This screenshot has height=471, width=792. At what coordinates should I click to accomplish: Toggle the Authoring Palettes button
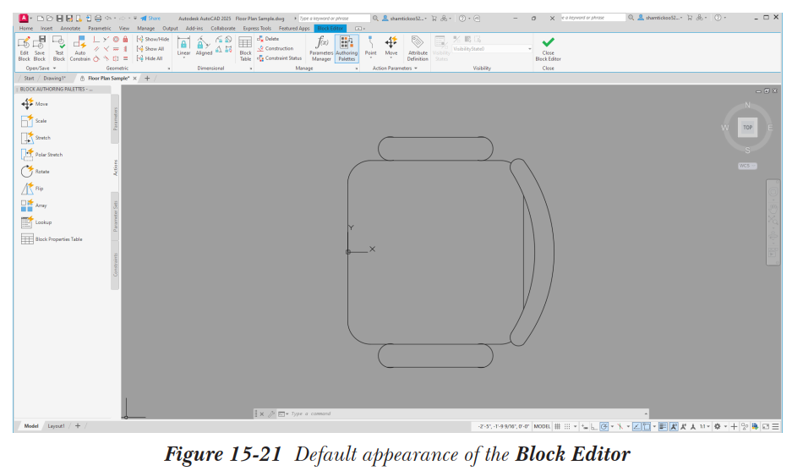(x=347, y=48)
